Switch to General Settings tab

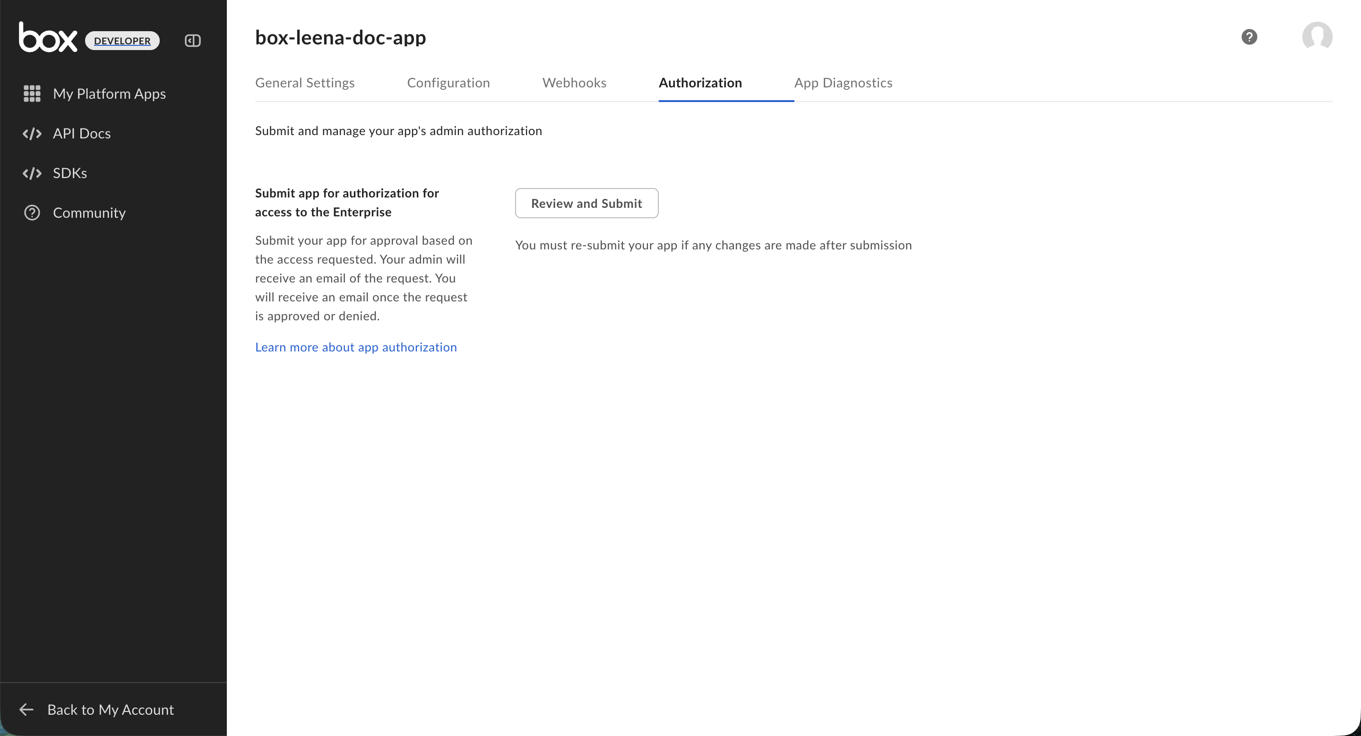tap(305, 83)
